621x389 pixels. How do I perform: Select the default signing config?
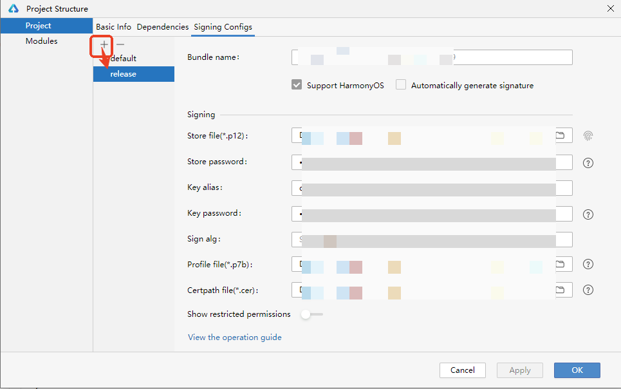point(124,59)
